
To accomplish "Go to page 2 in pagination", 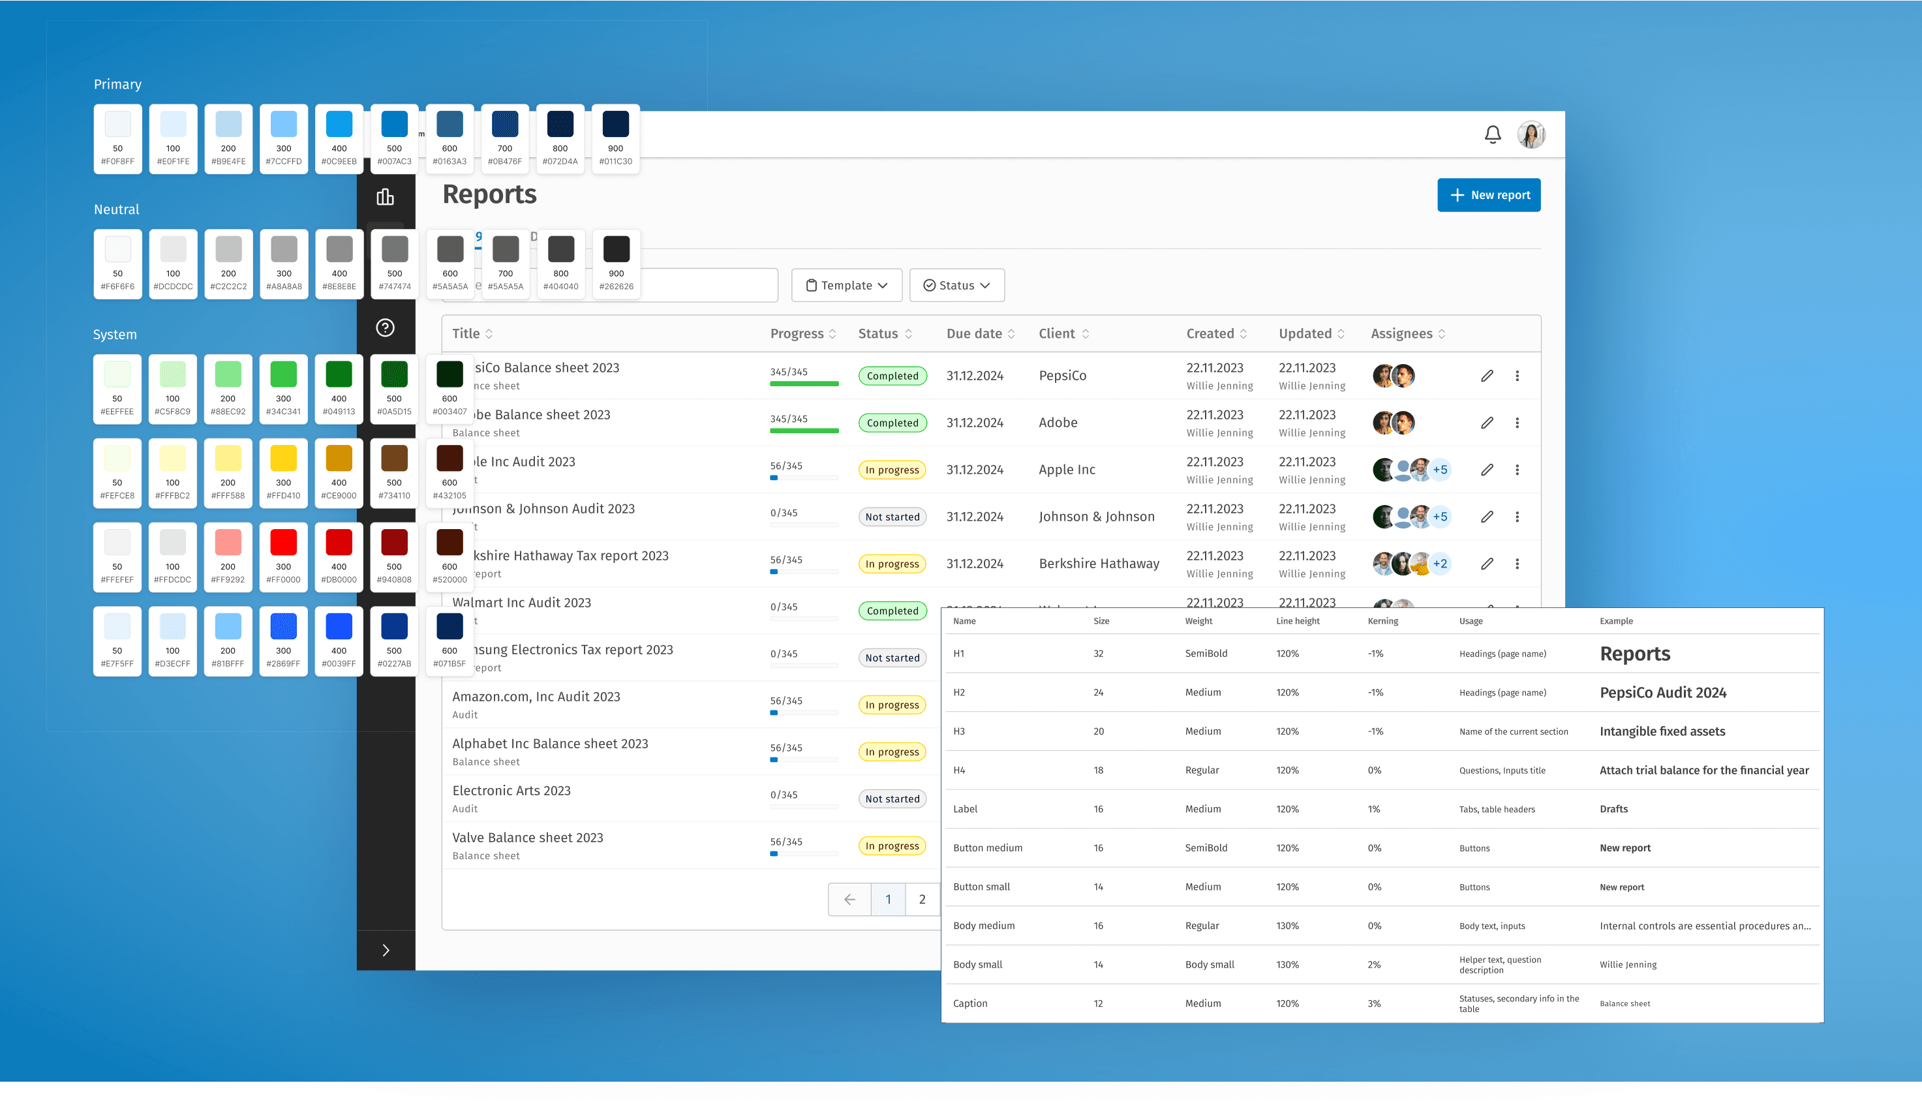I will pyautogui.click(x=922, y=900).
